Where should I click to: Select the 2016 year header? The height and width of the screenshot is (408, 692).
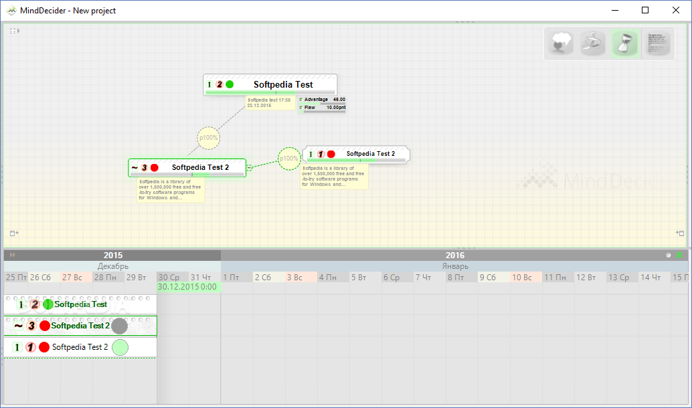point(454,255)
